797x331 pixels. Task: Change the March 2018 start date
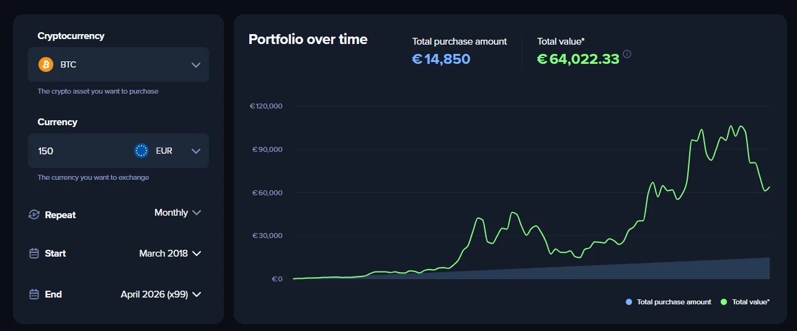point(170,253)
